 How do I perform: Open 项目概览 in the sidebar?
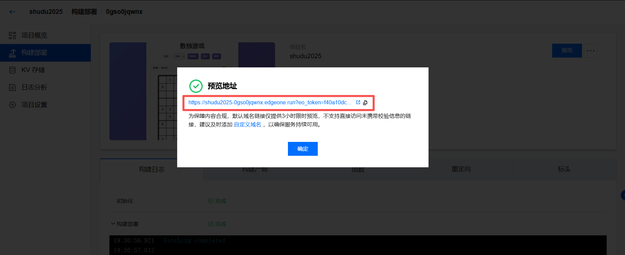click(45, 35)
